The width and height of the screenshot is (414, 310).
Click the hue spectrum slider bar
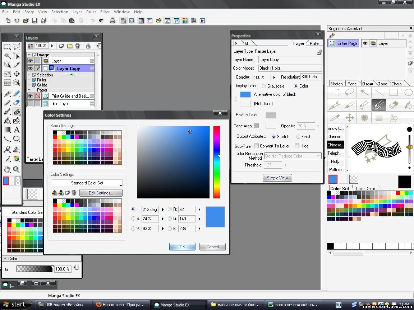click(x=217, y=162)
